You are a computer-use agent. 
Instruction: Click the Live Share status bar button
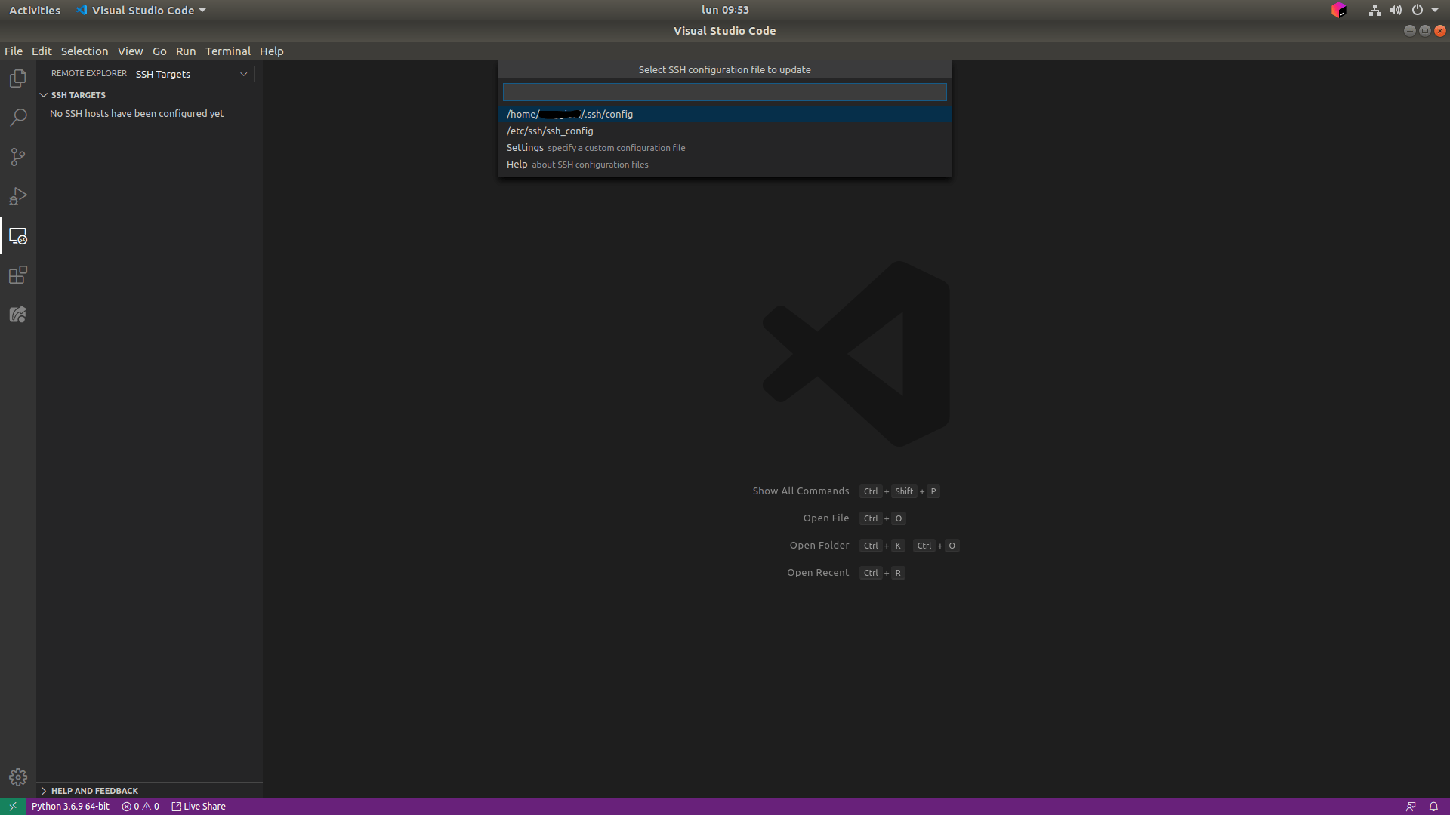[199, 807]
